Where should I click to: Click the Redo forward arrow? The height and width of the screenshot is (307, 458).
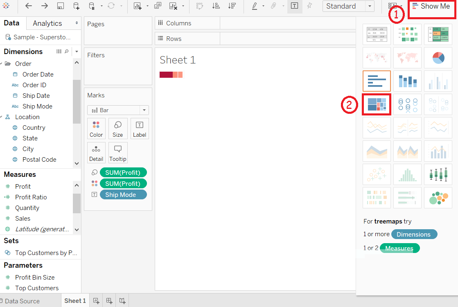pyautogui.click(x=44, y=6)
